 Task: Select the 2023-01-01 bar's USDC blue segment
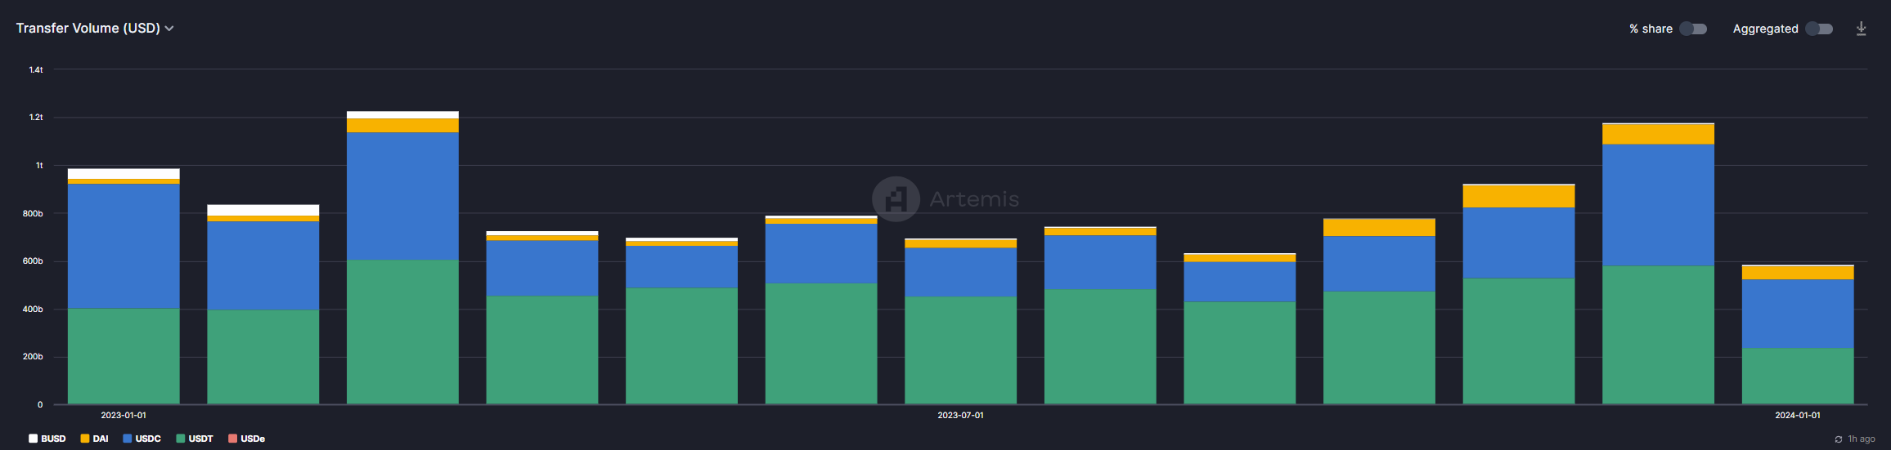[124, 246]
